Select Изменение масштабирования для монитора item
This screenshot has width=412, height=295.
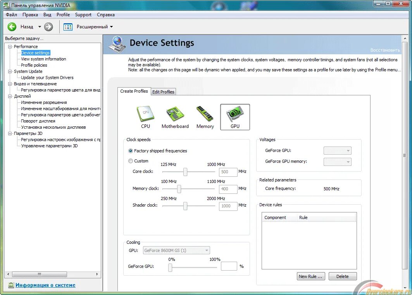coord(60,109)
